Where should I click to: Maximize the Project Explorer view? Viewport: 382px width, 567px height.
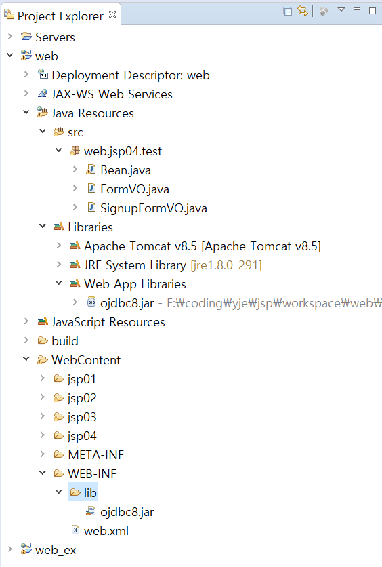pos(373,10)
